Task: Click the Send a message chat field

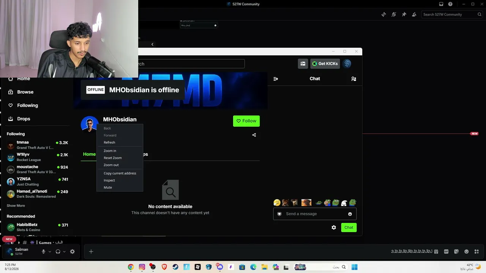Action: [x=315, y=214]
